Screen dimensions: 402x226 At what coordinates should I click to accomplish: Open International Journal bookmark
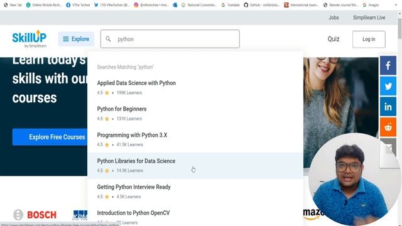click(301, 5)
